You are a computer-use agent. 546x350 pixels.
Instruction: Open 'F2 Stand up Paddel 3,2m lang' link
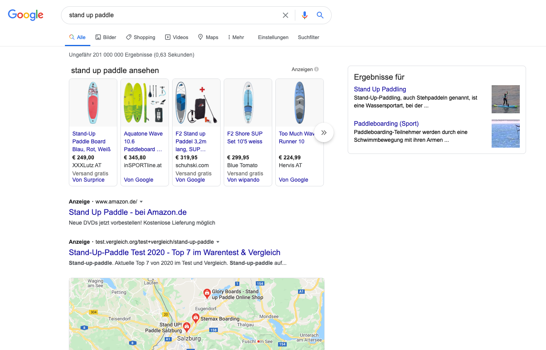pyautogui.click(x=191, y=141)
